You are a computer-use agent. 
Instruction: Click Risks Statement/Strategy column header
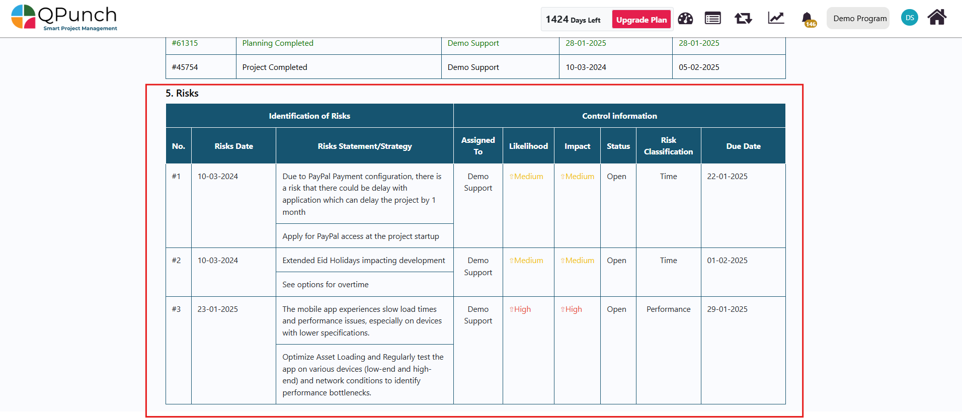click(365, 146)
